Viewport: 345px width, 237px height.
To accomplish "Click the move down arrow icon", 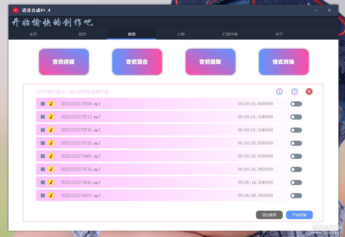I will pyautogui.click(x=279, y=91).
